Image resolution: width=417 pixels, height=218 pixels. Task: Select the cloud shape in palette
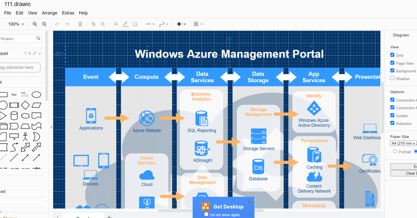click(25, 116)
